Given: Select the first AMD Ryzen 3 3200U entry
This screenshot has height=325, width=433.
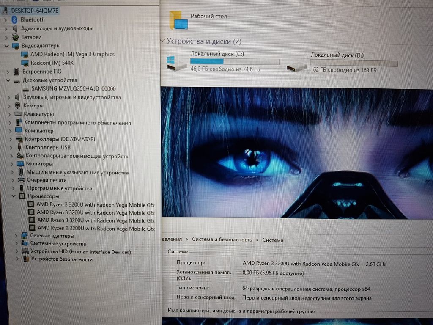Looking at the screenshot, I should [96, 204].
